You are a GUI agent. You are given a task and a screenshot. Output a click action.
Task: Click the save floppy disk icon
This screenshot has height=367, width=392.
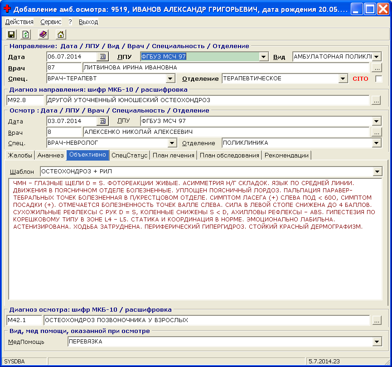[x=11, y=34]
